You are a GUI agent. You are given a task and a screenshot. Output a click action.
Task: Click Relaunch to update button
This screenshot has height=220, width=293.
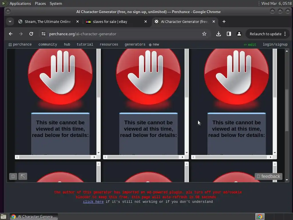click(x=266, y=34)
